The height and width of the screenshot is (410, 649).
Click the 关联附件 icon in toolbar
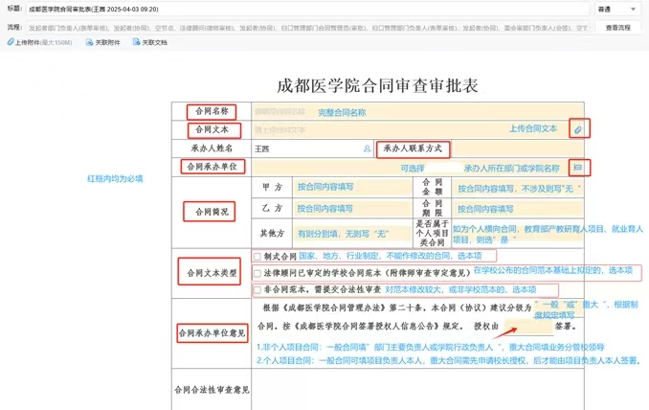(90, 43)
